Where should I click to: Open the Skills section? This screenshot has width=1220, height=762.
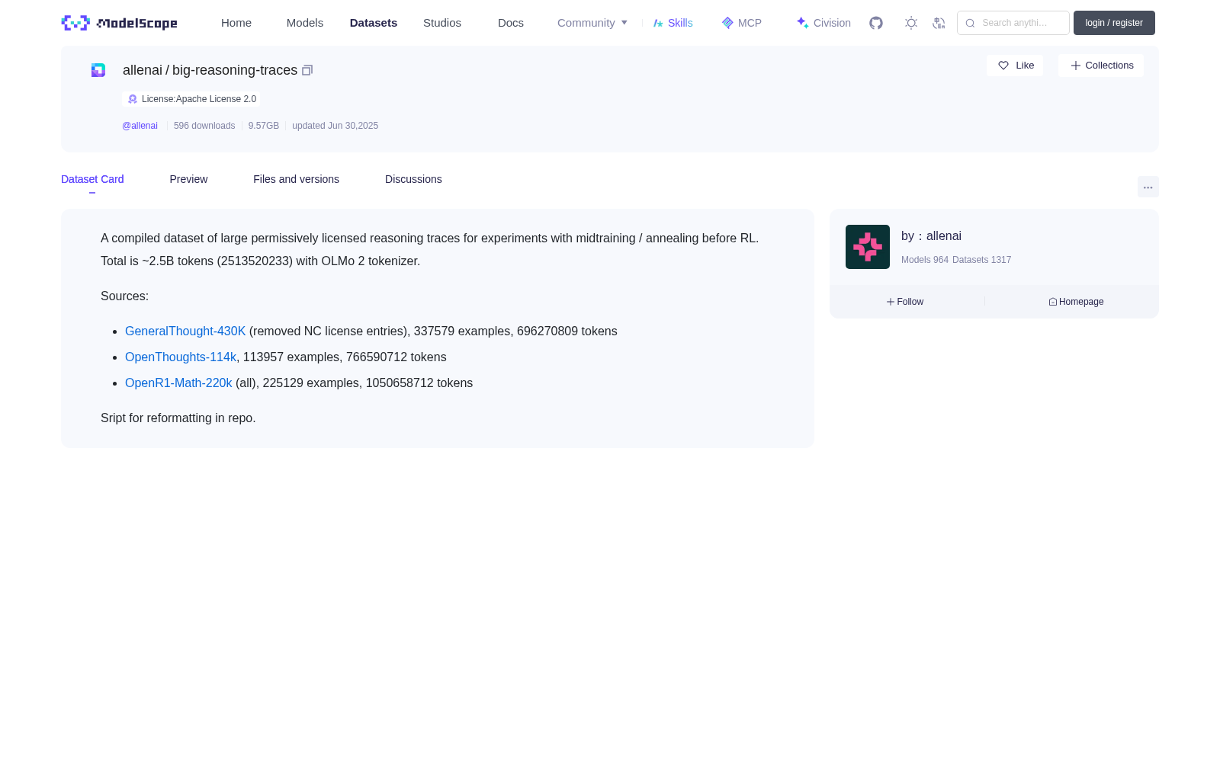[673, 23]
